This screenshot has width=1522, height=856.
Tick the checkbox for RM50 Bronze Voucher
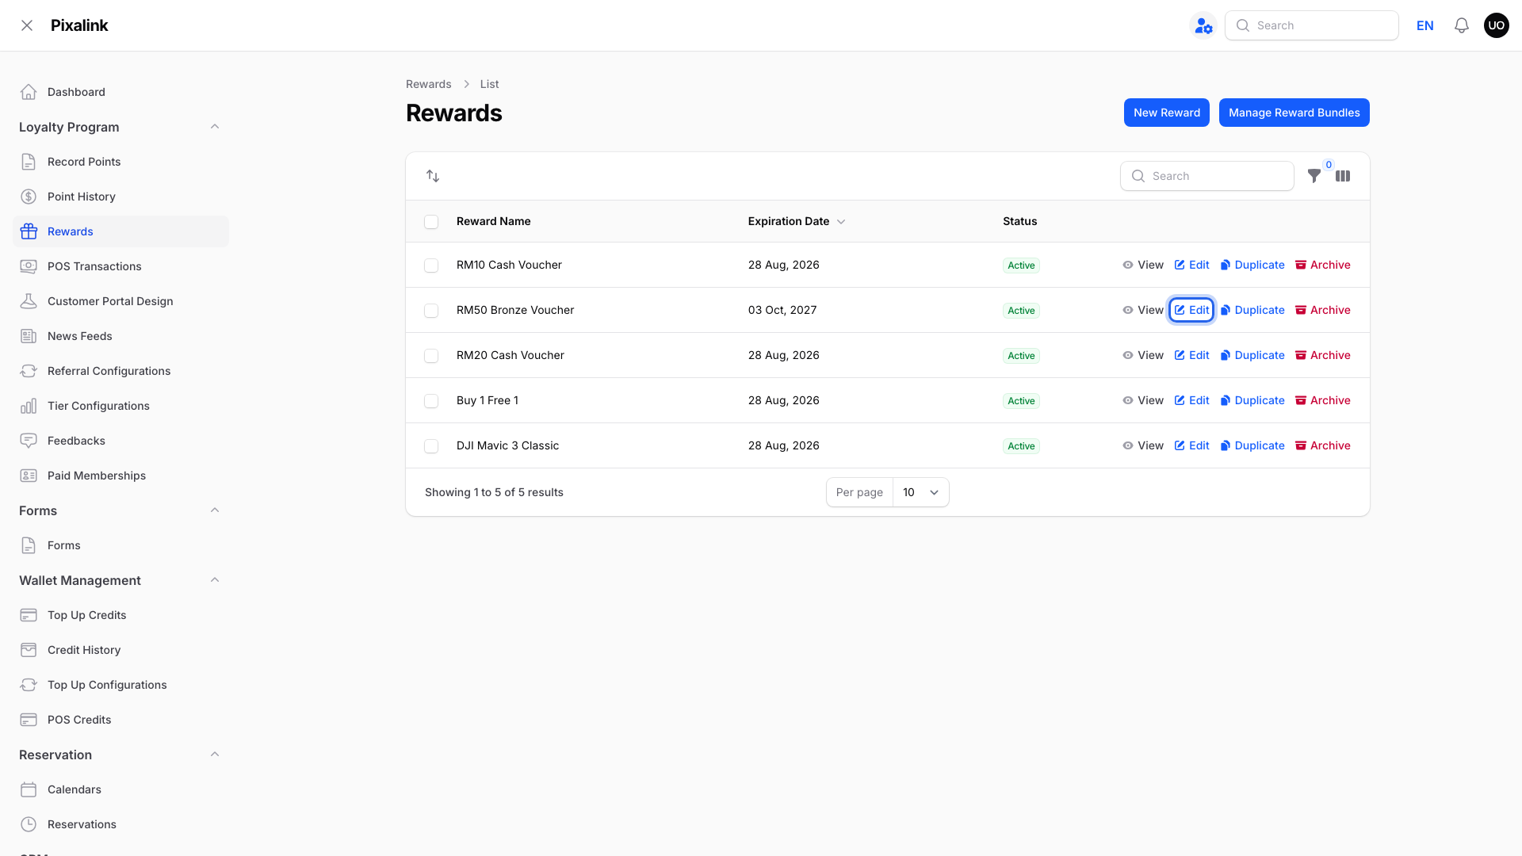pos(431,311)
